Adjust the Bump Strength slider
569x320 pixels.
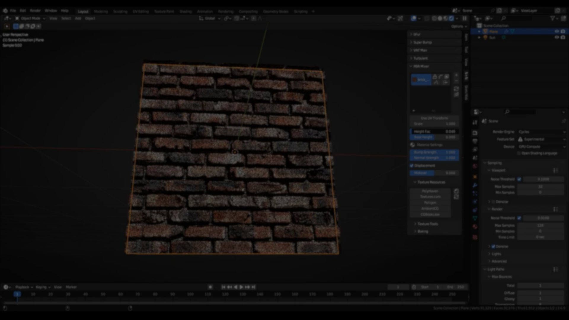[x=434, y=152]
